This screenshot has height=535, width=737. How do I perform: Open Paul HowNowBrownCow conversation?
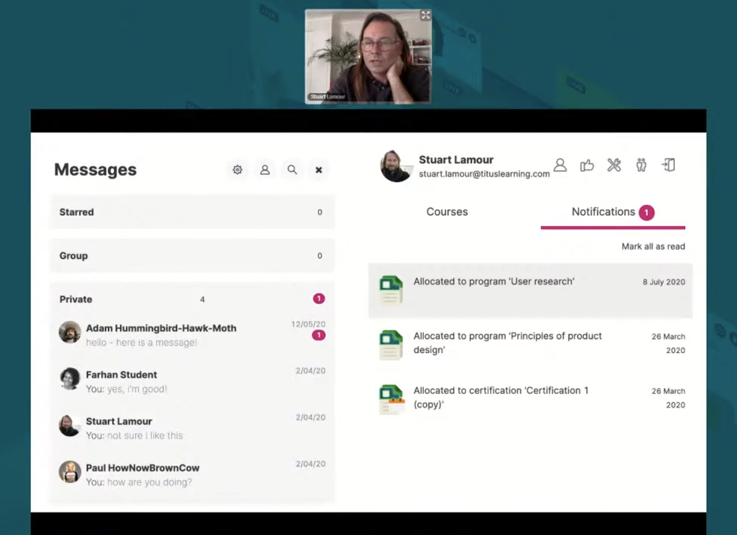192,474
